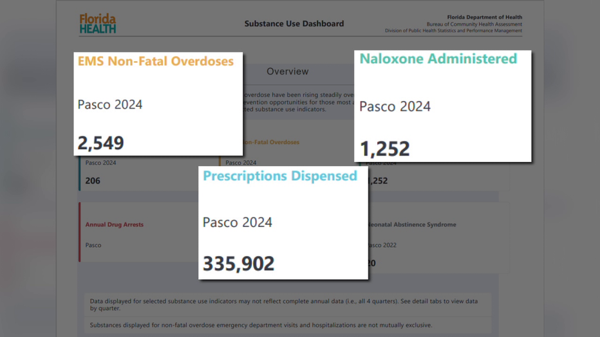Select the Naloxone Administered callout heading
The image size is (600, 337).
[x=438, y=59]
